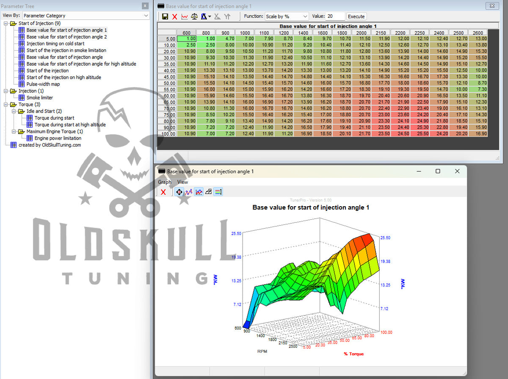508x379 pixels.
Task: Select the blue-red line points graph icon
Action: tap(189, 192)
